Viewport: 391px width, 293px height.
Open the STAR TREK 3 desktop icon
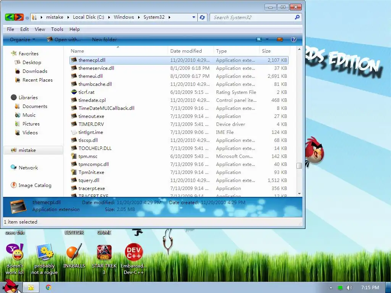104,252
